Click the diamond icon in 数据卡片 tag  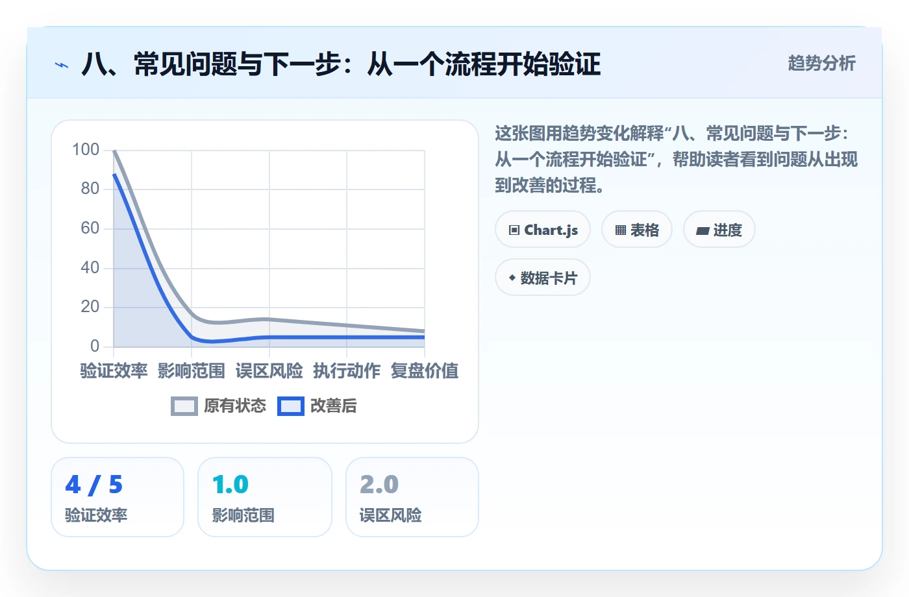click(x=512, y=278)
